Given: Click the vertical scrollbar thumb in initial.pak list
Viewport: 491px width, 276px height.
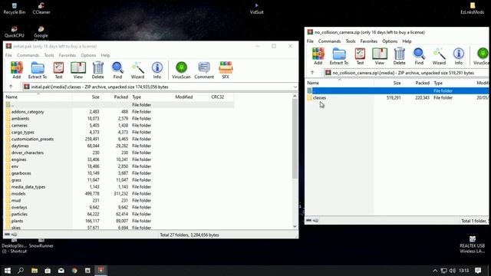Looking at the screenshot, I should [295, 139].
